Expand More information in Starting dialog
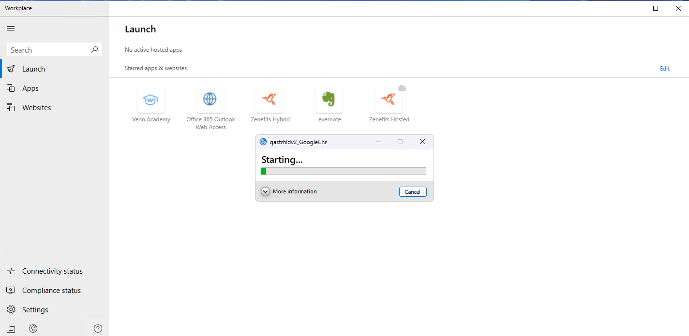The width and height of the screenshot is (689, 336). [265, 191]
